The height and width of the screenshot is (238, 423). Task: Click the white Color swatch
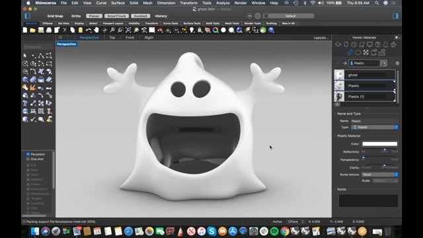(x=379, y=144)
